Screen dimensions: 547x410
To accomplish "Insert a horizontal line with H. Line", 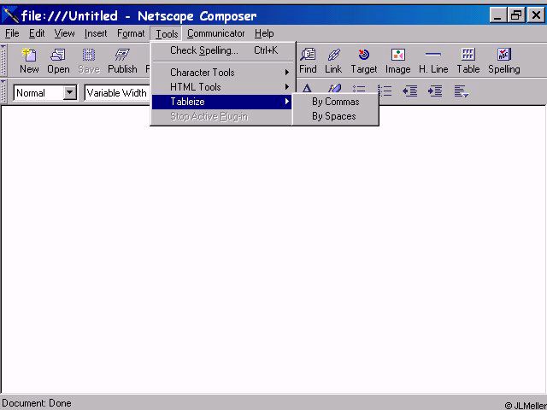I will (x=433, y=61).
